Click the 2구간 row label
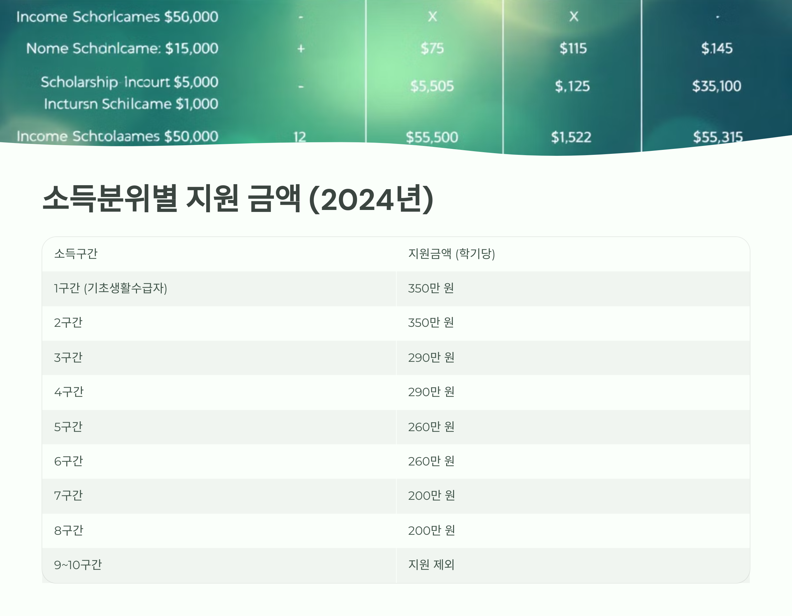Viewport: 792px width, 616px height. click(68, 323)
